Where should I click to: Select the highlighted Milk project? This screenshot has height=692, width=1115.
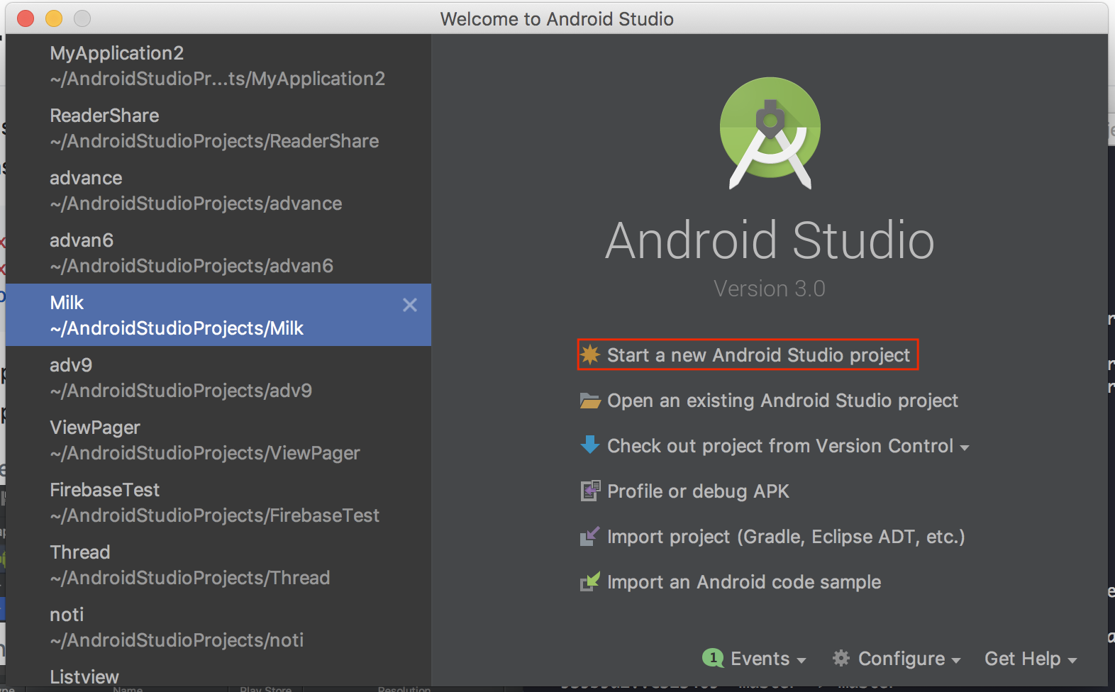(218, 315)
